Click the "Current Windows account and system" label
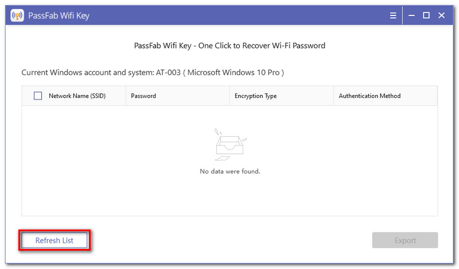Screen dimensions: 459x269 [x=87, y=73]
